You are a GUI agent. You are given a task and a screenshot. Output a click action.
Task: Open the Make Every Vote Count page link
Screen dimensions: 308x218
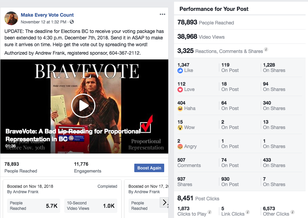click(x=47, y=15)
